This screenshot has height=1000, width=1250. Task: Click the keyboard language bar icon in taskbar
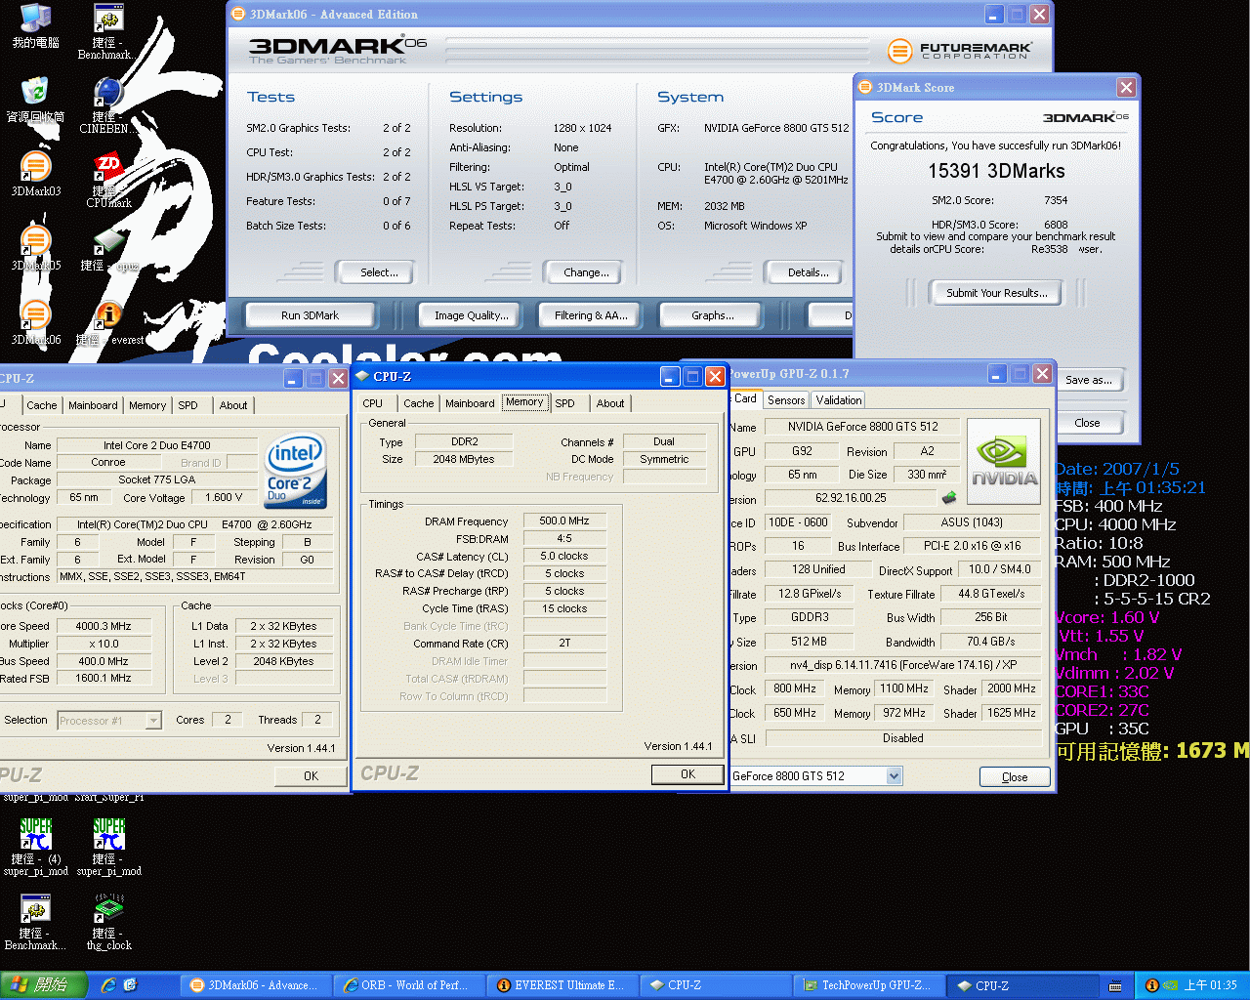tap(1115, 986)
